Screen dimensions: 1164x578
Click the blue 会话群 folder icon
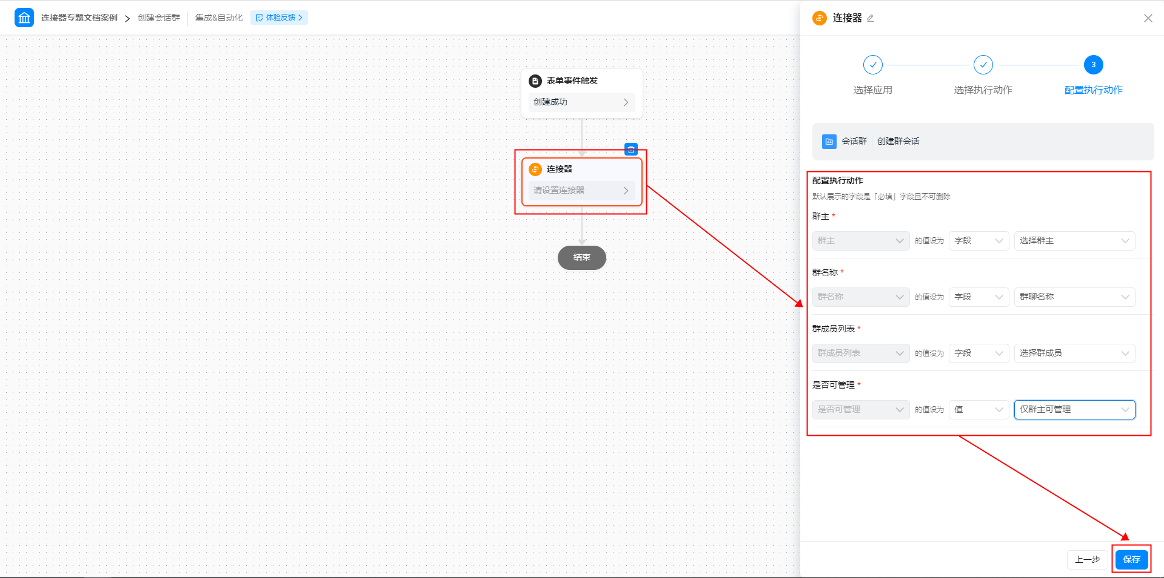pyautogui.click(x=829, y=141)
